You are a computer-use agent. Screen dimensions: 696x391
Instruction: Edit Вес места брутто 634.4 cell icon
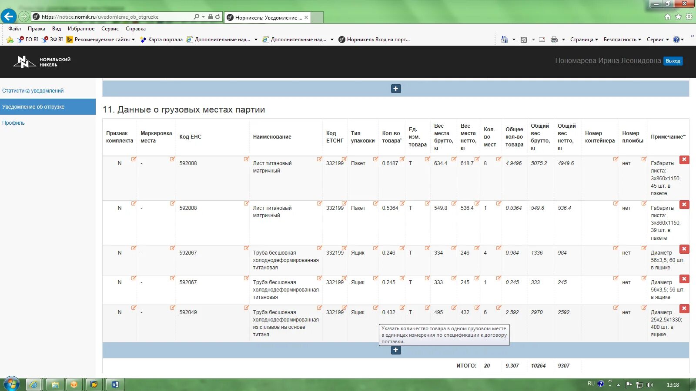[454, 159]
